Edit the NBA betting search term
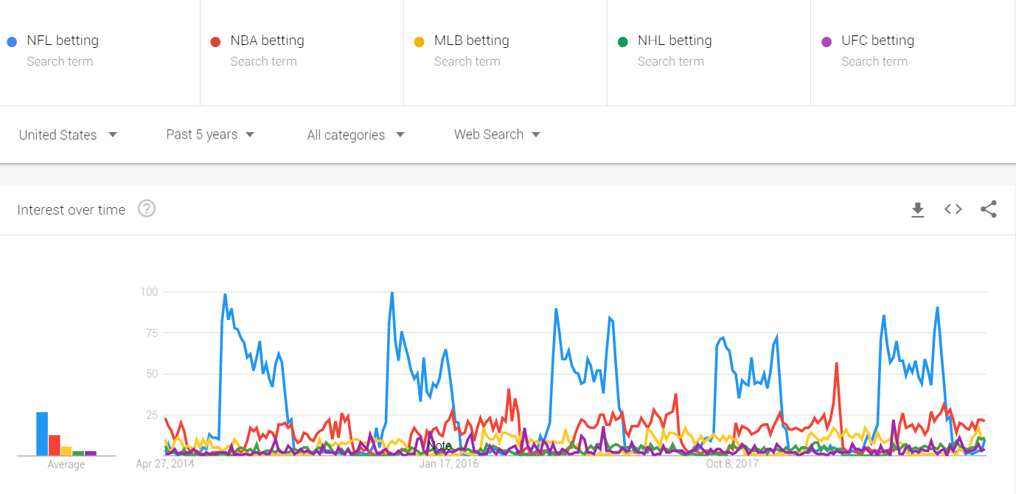Viewport: 1016px width, 494px height. point(267,41)
